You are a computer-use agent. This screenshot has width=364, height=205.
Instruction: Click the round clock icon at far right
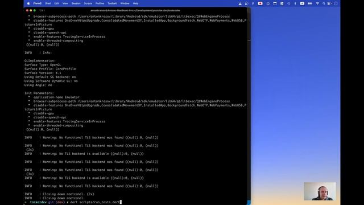tap(336, 3)
